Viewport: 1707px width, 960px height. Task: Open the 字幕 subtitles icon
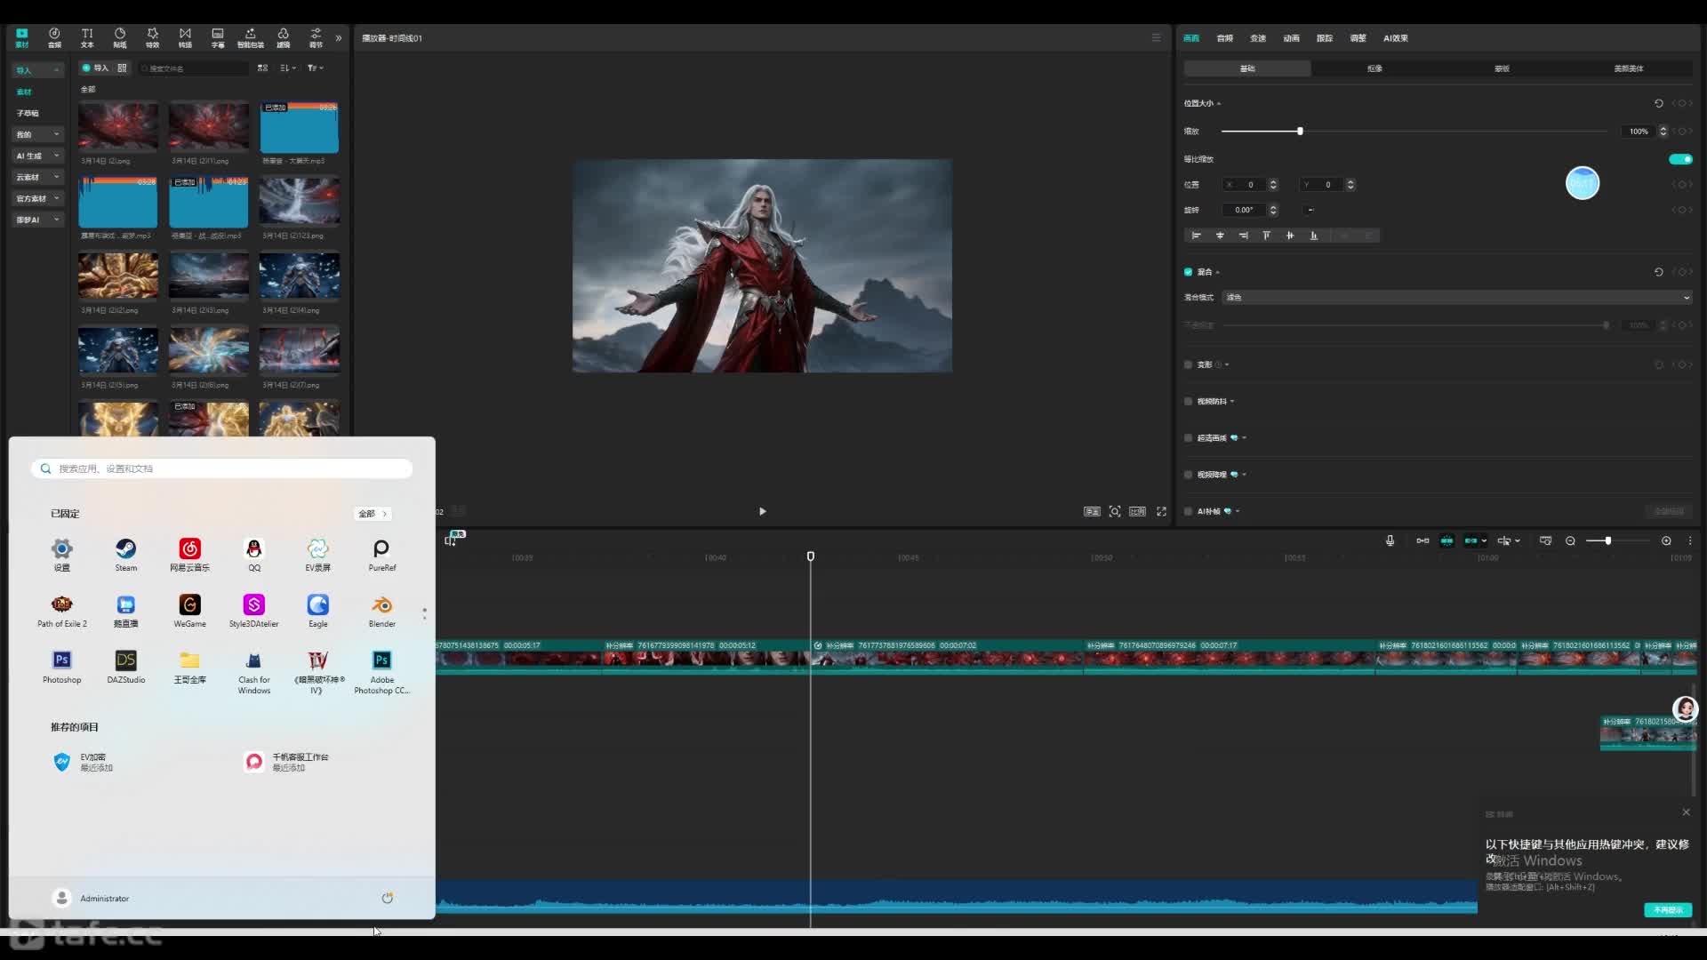(218, 37)
